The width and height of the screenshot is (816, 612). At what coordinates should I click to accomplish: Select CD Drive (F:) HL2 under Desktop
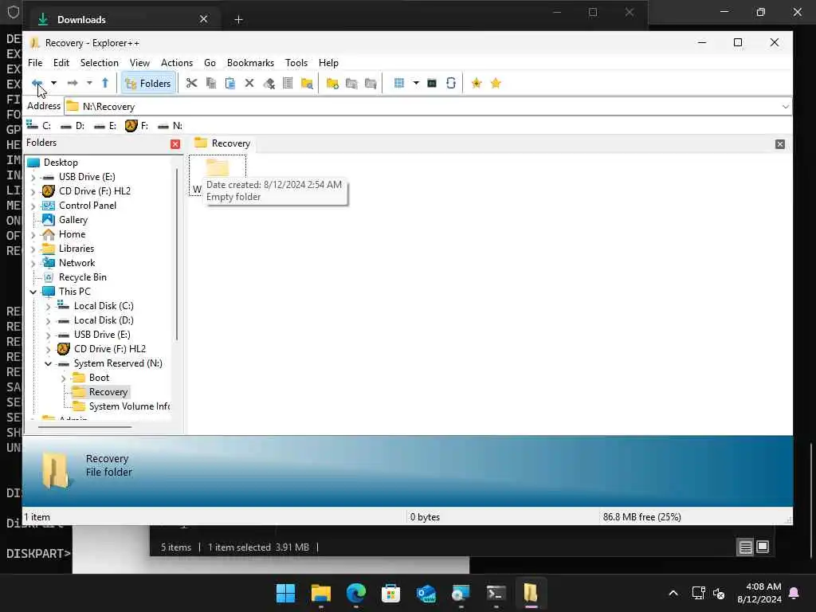point(94,191)
